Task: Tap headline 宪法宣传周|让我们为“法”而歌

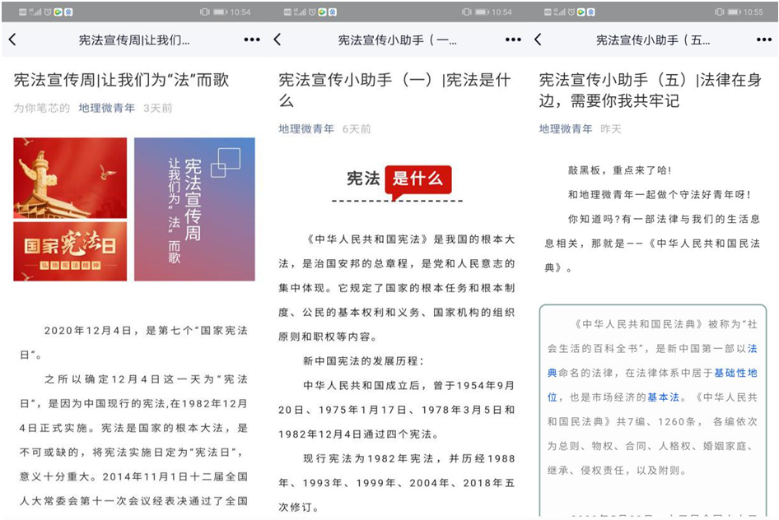Action: (121, 80)
